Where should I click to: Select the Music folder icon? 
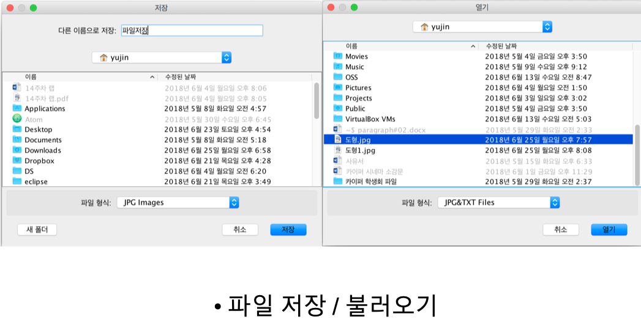click(338, 67)
